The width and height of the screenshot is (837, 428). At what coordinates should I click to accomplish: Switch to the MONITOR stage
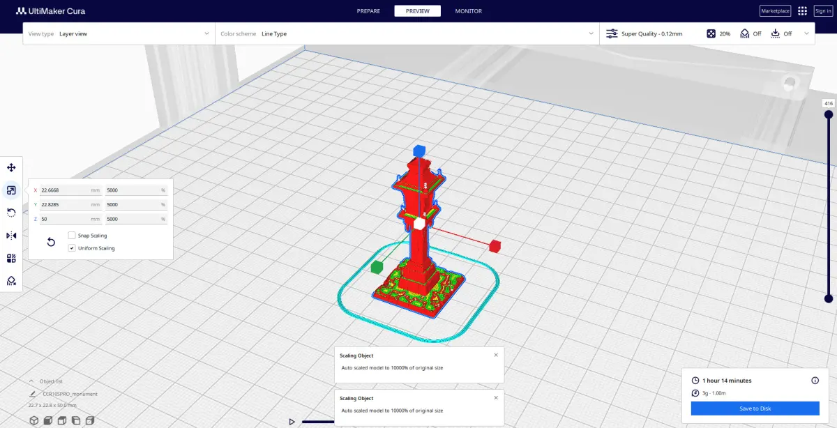click(468, 11)
